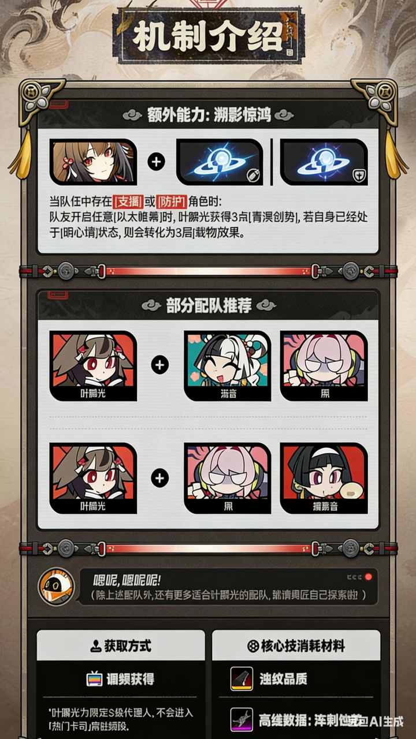Viewport: 416px width, 739px height.
Task: Click the plus icon in the second team row
Action: 160,478
